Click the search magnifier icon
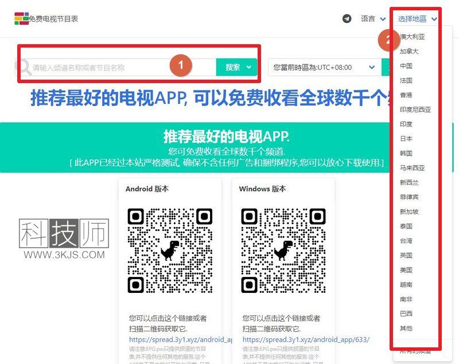Image resolution: width=459 pixels, height=364 pixels. pos(24,68)
